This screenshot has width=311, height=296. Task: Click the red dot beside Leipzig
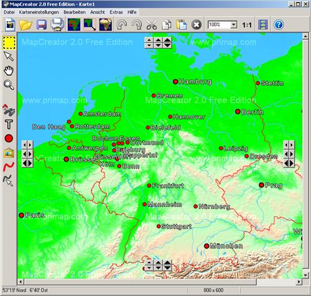coord(221,148)
